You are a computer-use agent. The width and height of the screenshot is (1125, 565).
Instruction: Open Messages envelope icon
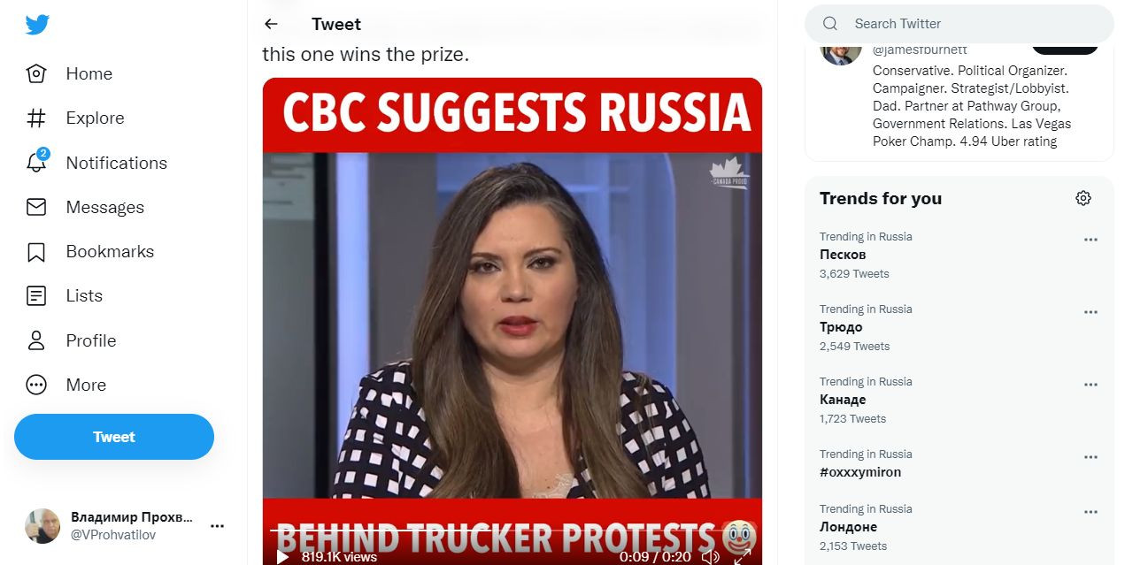36,207
